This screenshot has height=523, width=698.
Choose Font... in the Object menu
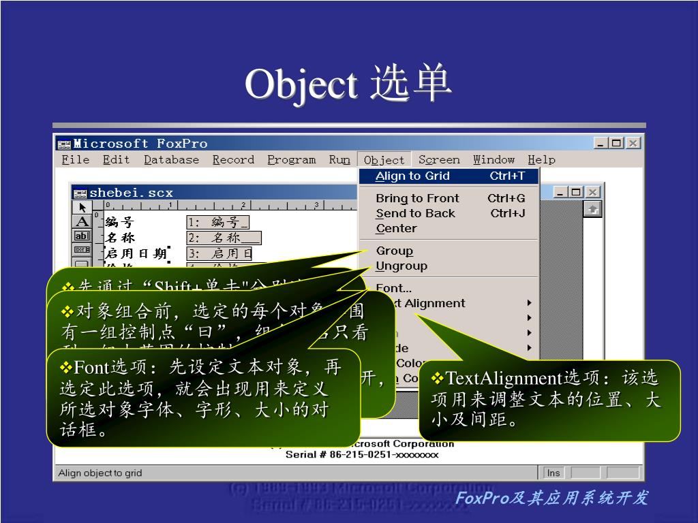click(x=449, y=288)
